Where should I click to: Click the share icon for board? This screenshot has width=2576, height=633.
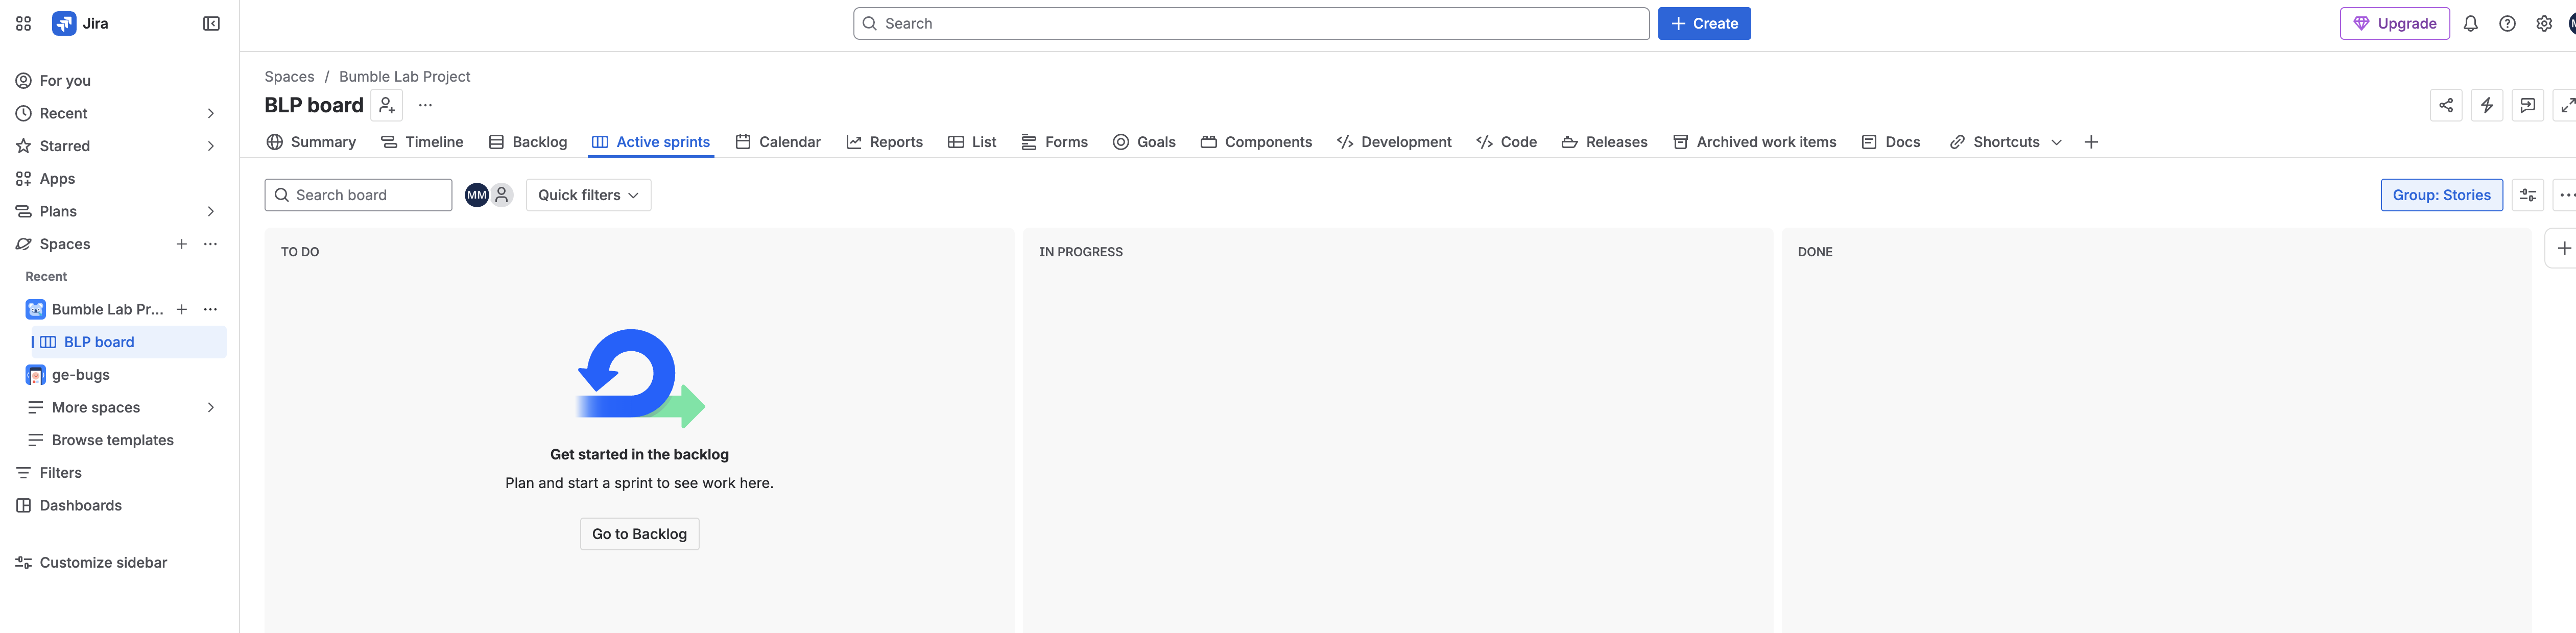pos(2446,105)
